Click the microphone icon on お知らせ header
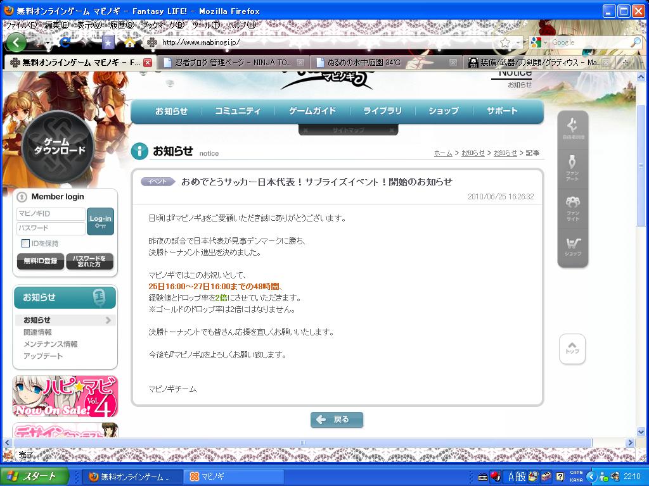649x486 pixels. tap(99, 297)
